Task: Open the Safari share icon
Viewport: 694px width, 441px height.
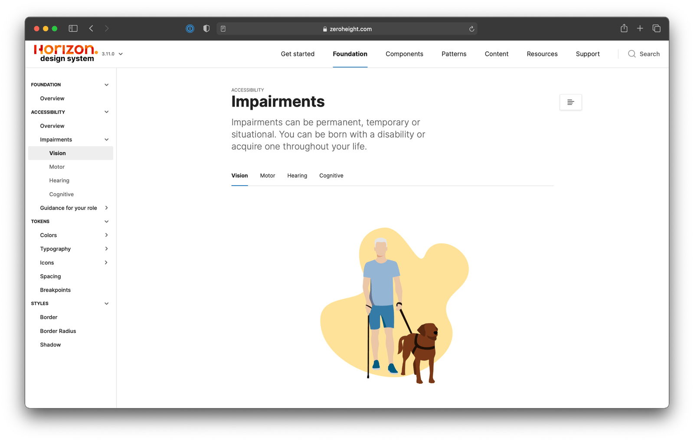Action: [x=624, y=28]
